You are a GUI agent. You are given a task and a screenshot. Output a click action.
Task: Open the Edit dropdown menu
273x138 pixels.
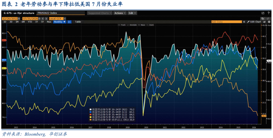tap(132, 13)
